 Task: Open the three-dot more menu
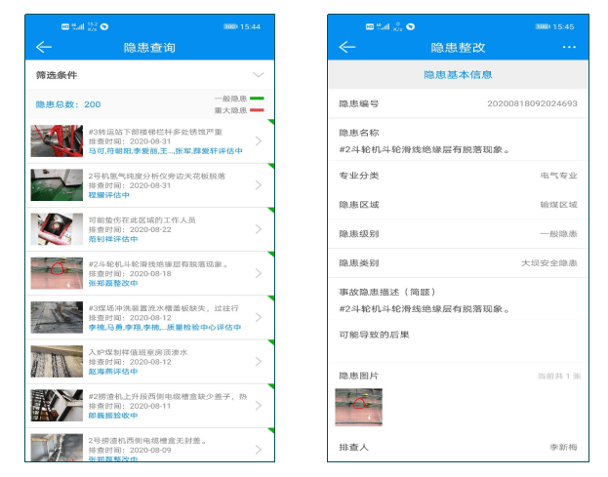[570, 47]
